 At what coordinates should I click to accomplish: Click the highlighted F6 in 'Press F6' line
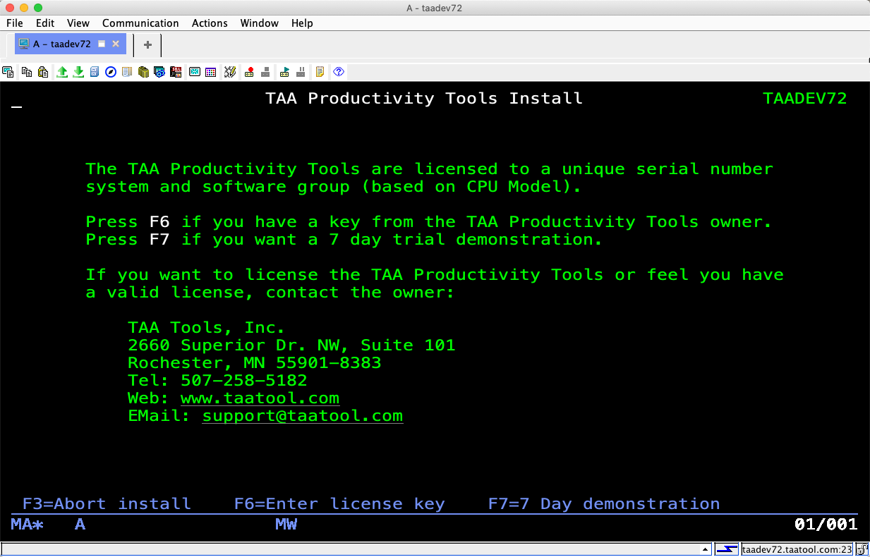click(x=159, y=222)
